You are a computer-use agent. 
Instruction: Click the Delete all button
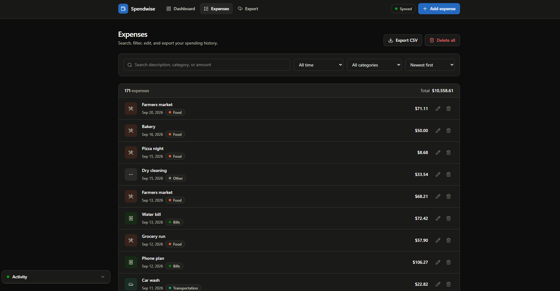pyautogui.click(x=442, y=40)
